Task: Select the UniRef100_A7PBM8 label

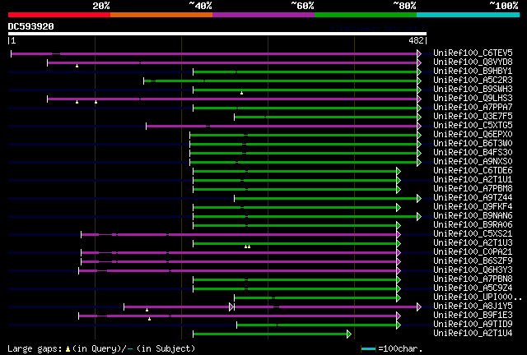Action: point(473,189)
